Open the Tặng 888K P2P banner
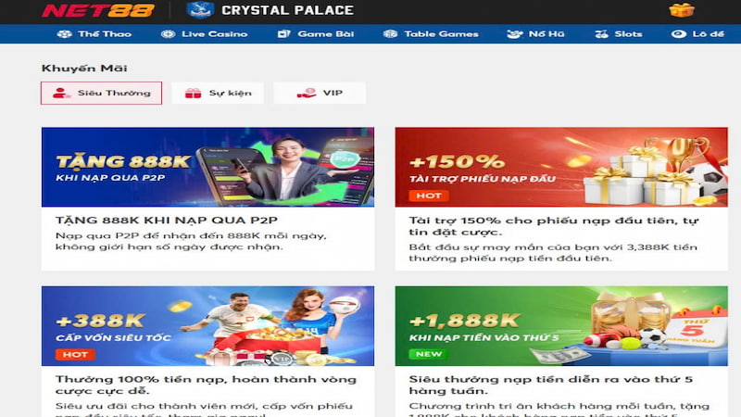 (207, 167)
